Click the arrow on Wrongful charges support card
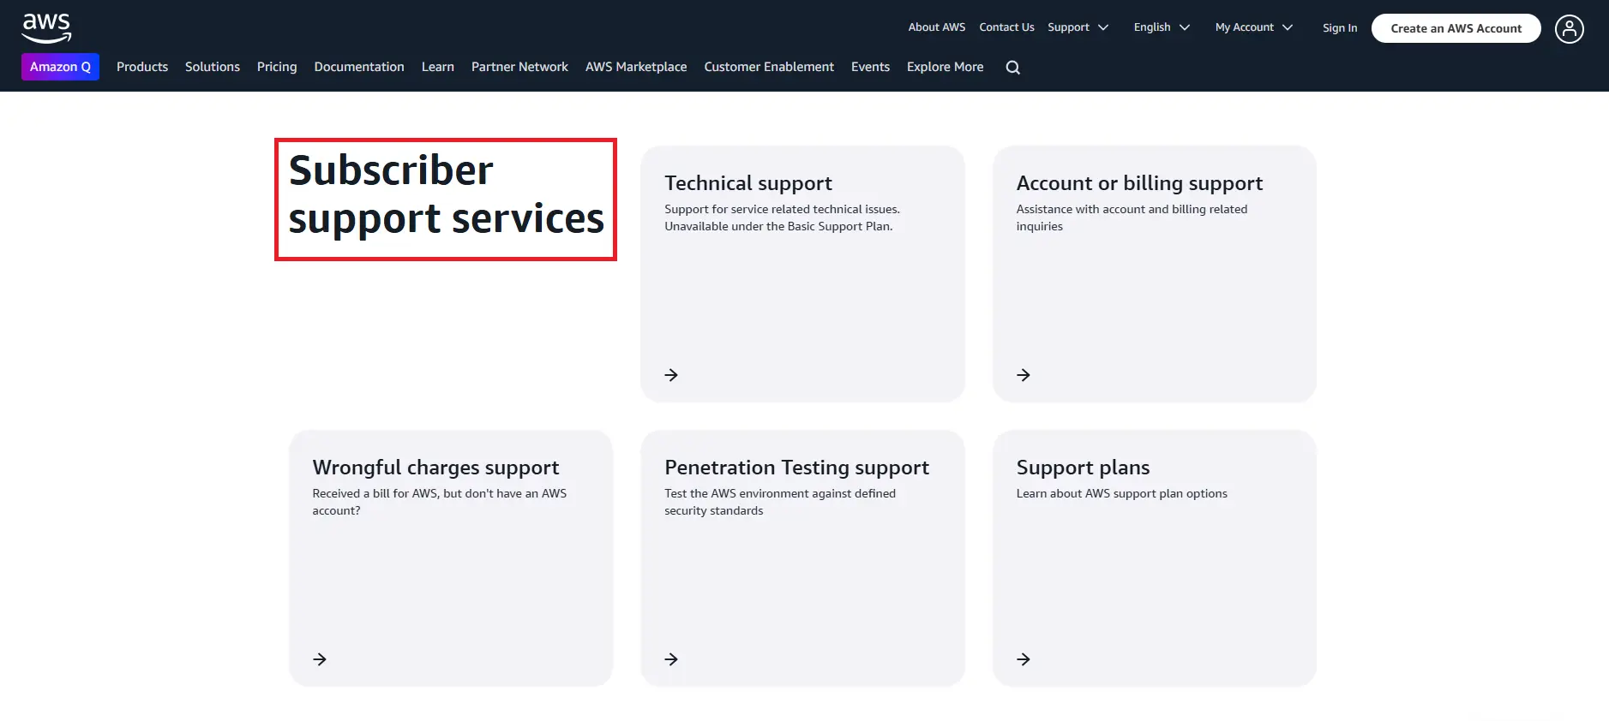Viewport: 1609px width, 721px height. click(320, 659)
